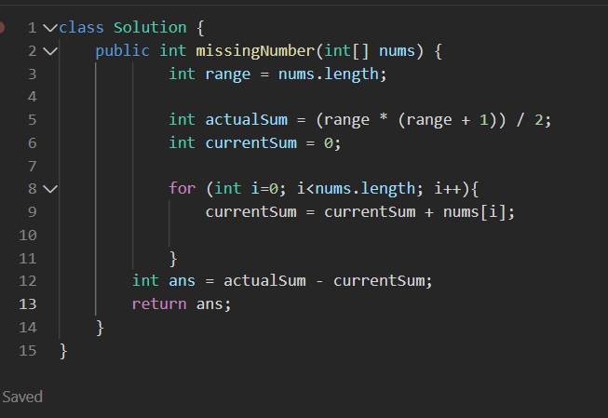
Task: Click the public keyword on line 2
Action: (x=123, y=51)
